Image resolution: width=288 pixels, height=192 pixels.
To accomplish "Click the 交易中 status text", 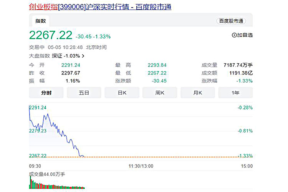I will [x=37, y=47].
